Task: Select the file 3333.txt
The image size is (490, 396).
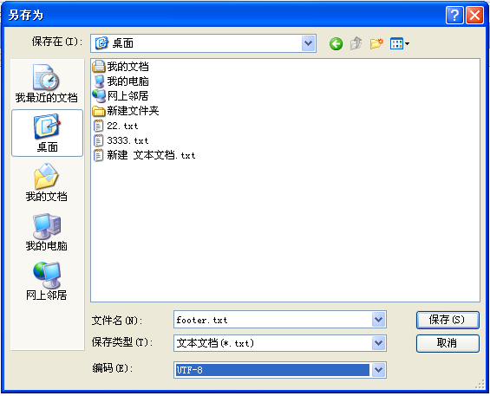Action: pyautogui.click(x=121, y=140)
